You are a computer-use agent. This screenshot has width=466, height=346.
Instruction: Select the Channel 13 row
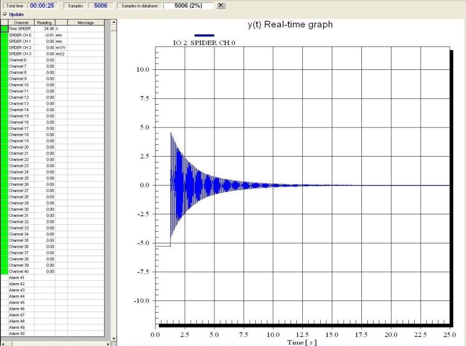click(52, 104)
